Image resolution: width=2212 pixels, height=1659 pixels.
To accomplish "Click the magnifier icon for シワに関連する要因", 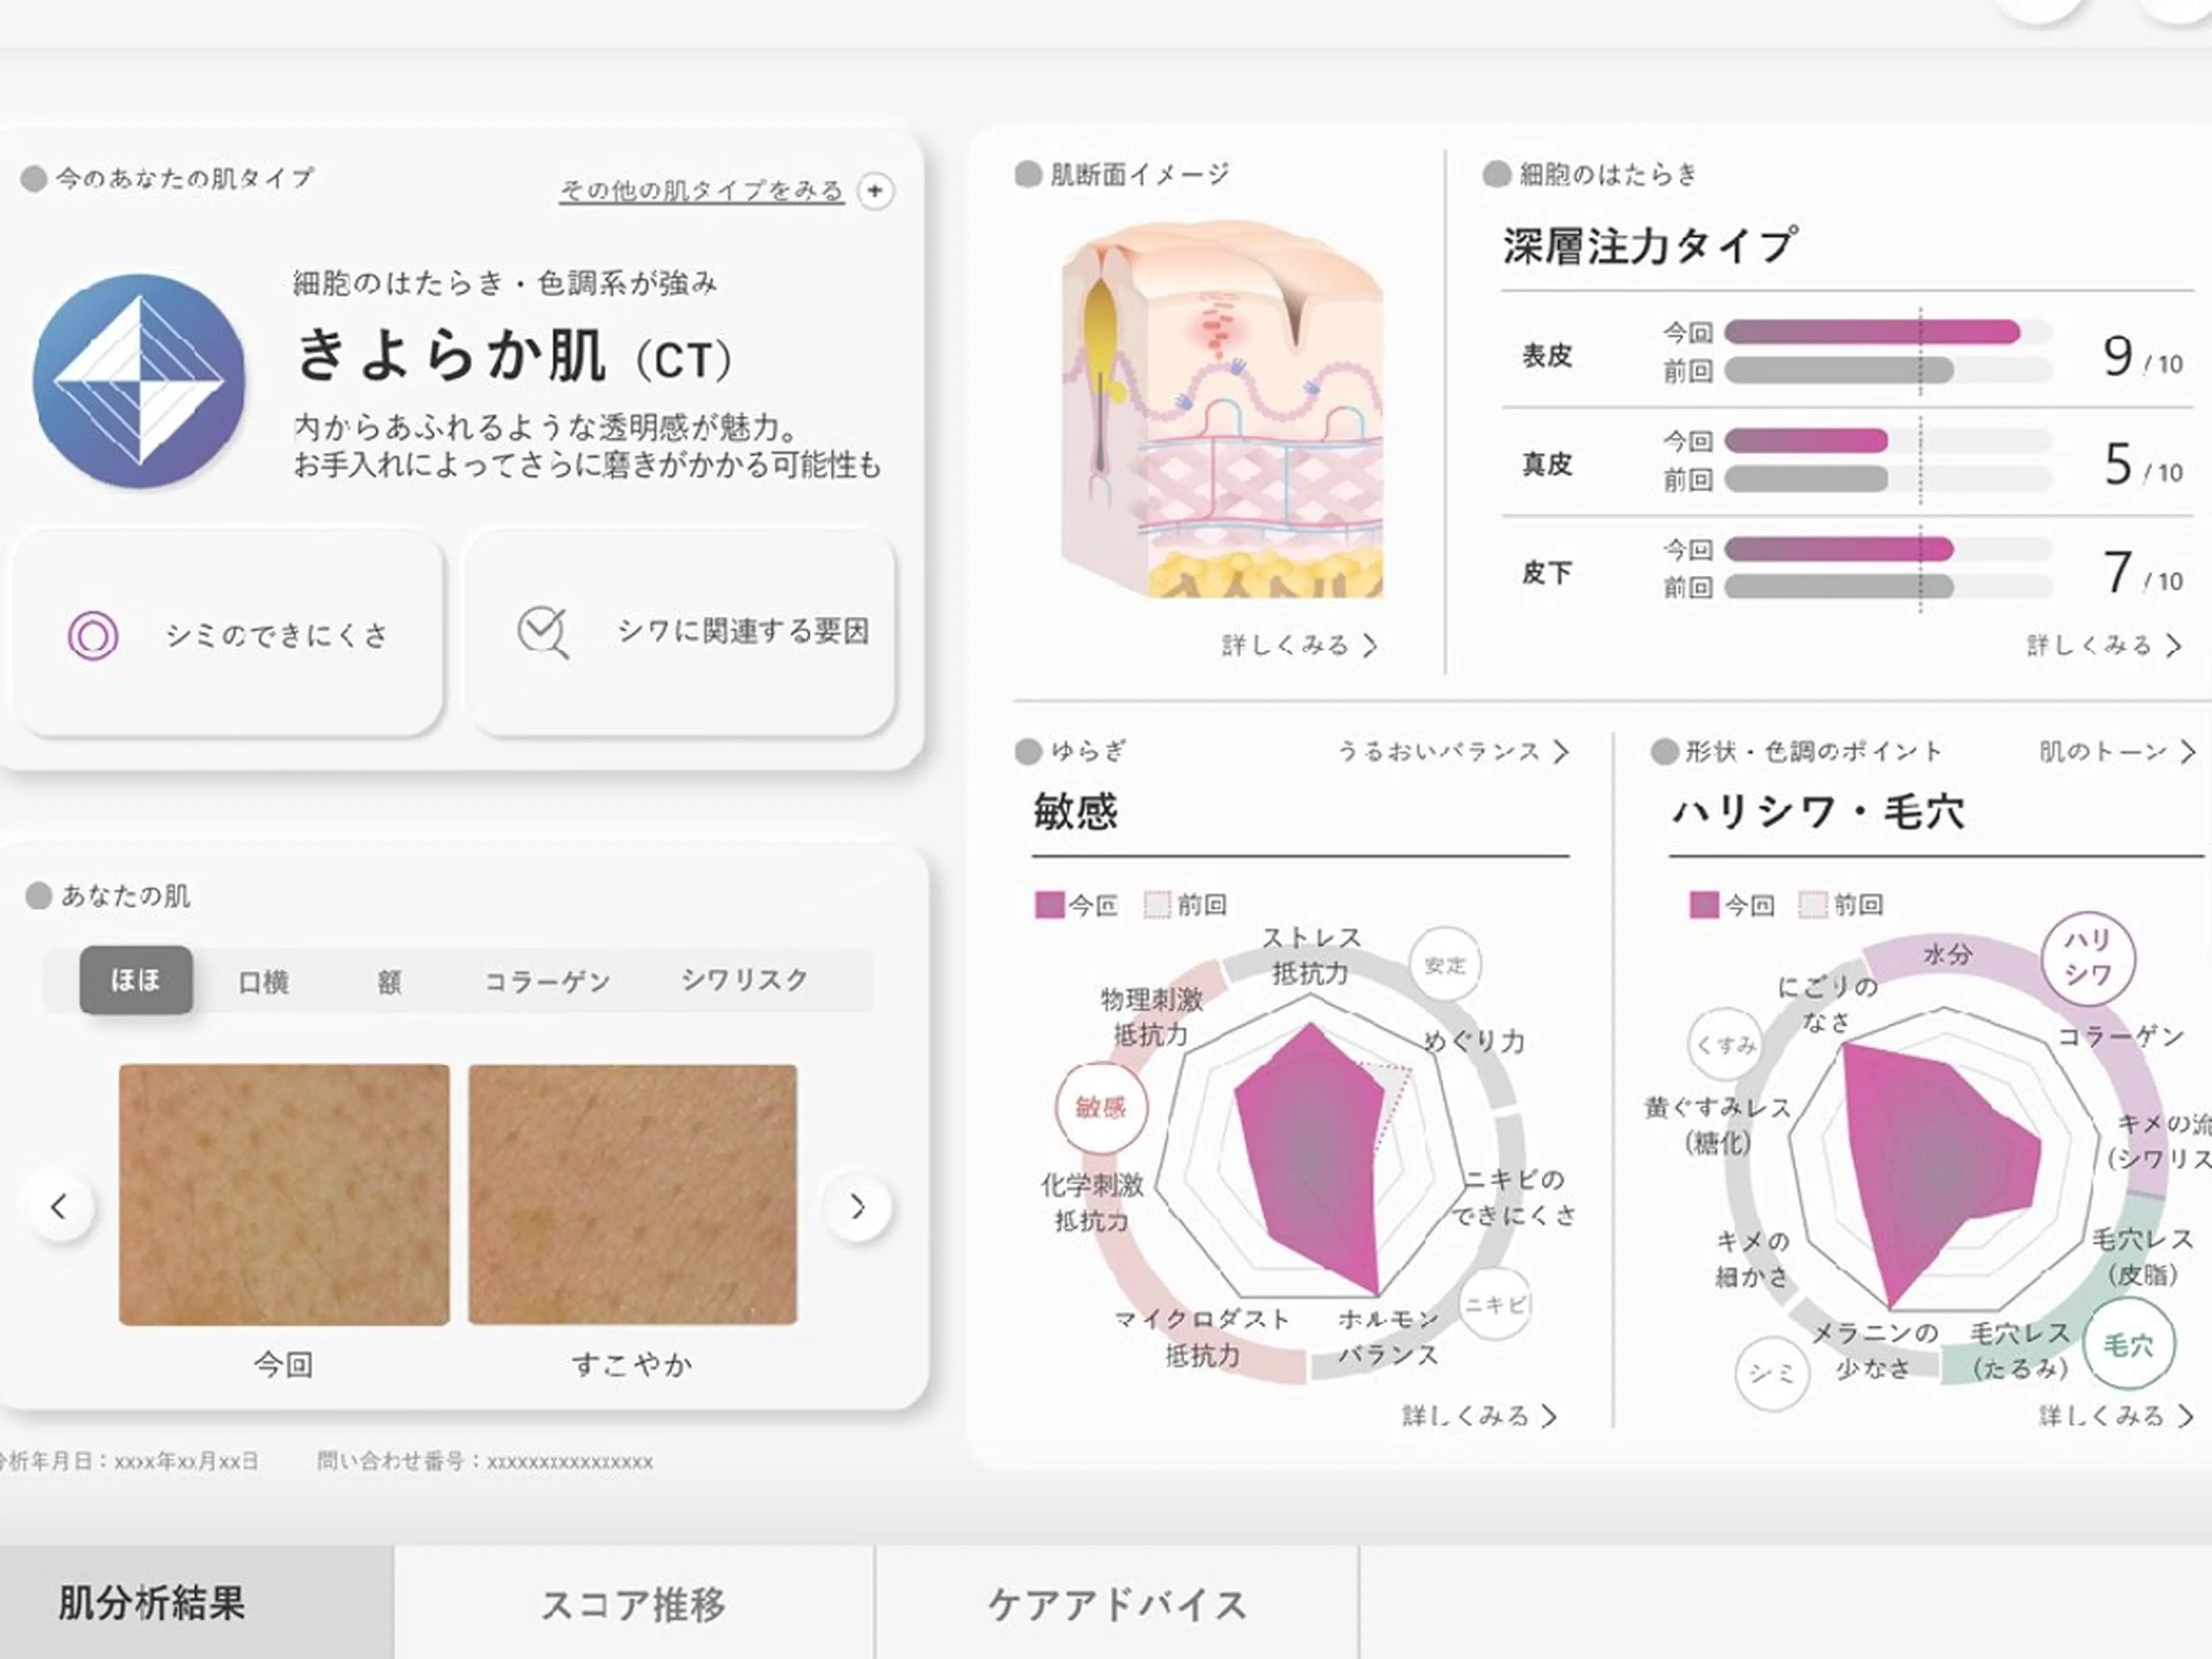I will [542, 632].
